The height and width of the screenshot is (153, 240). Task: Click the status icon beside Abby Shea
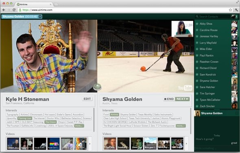point(197,24)
